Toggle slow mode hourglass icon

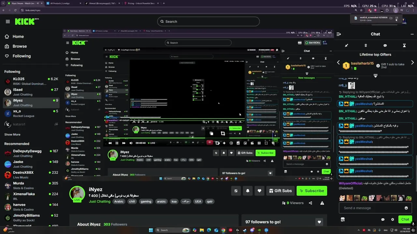404,45
